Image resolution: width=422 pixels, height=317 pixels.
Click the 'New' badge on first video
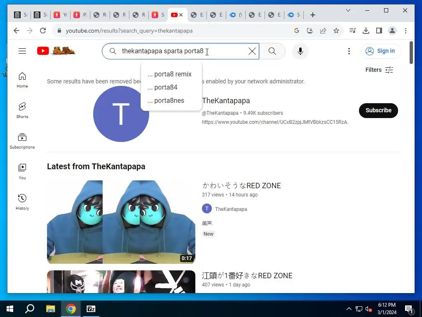[x=208, y=234]
